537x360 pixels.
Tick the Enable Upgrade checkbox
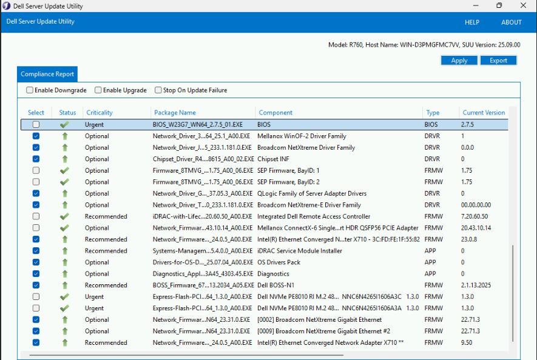(98, 90)
